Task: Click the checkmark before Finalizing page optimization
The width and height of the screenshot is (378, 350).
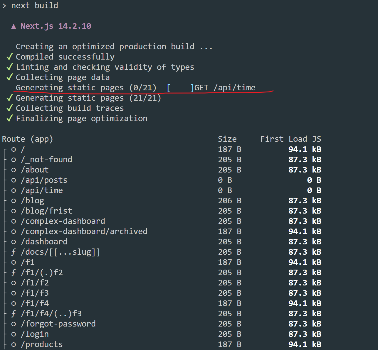Action: [x=10, y=118]
